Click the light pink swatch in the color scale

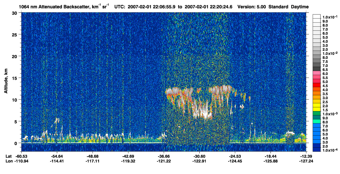click(316, 73)
